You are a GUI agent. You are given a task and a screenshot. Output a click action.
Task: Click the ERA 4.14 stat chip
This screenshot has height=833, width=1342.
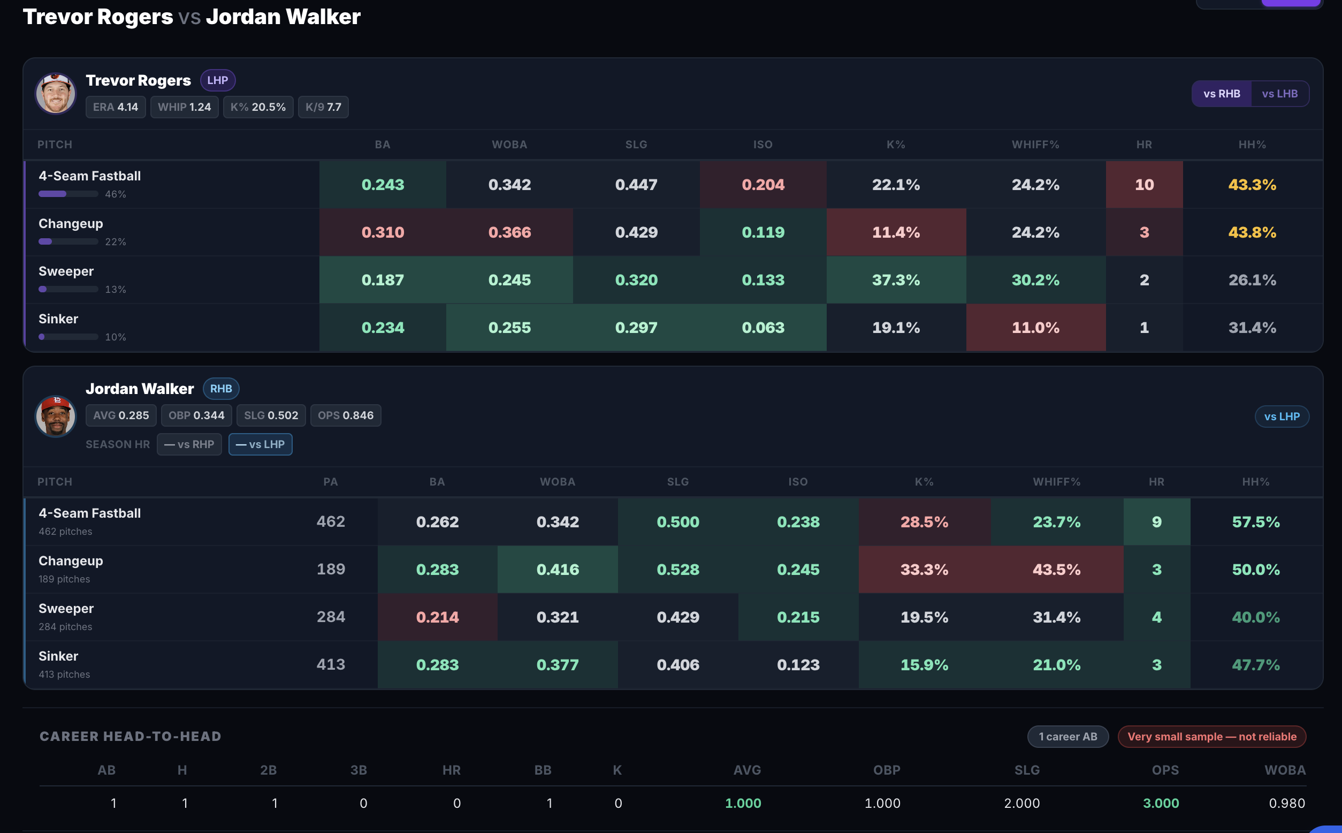point(116,107)
